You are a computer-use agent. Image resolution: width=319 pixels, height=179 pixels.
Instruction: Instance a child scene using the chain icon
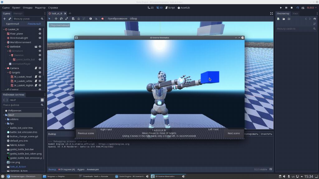point(10,19)
